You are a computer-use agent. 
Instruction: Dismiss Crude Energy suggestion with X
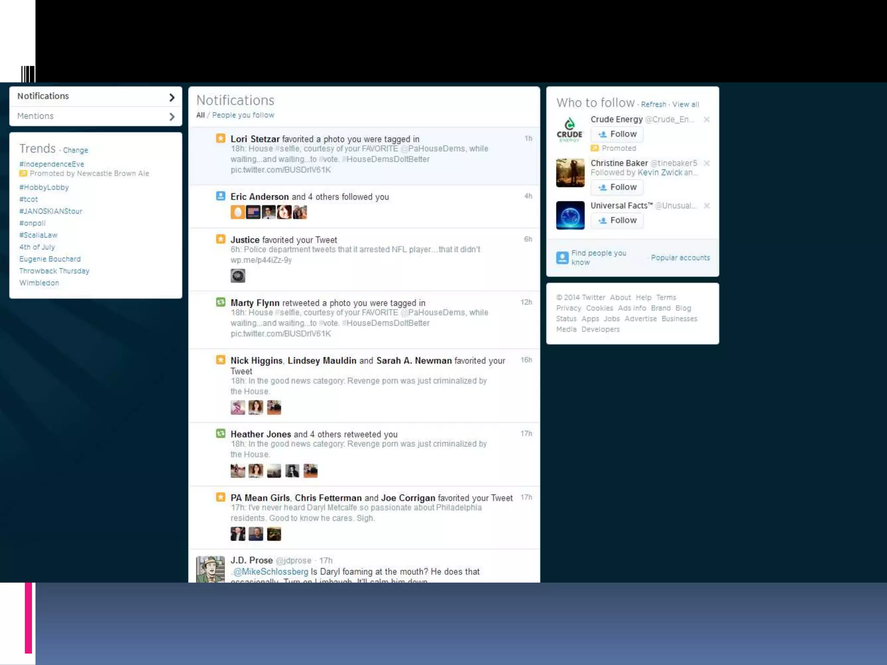706,119
